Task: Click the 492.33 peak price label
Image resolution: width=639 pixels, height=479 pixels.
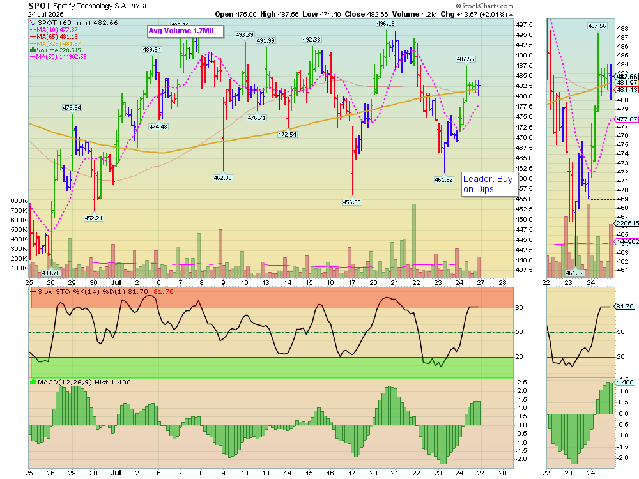Action: [x=311, y=40]
